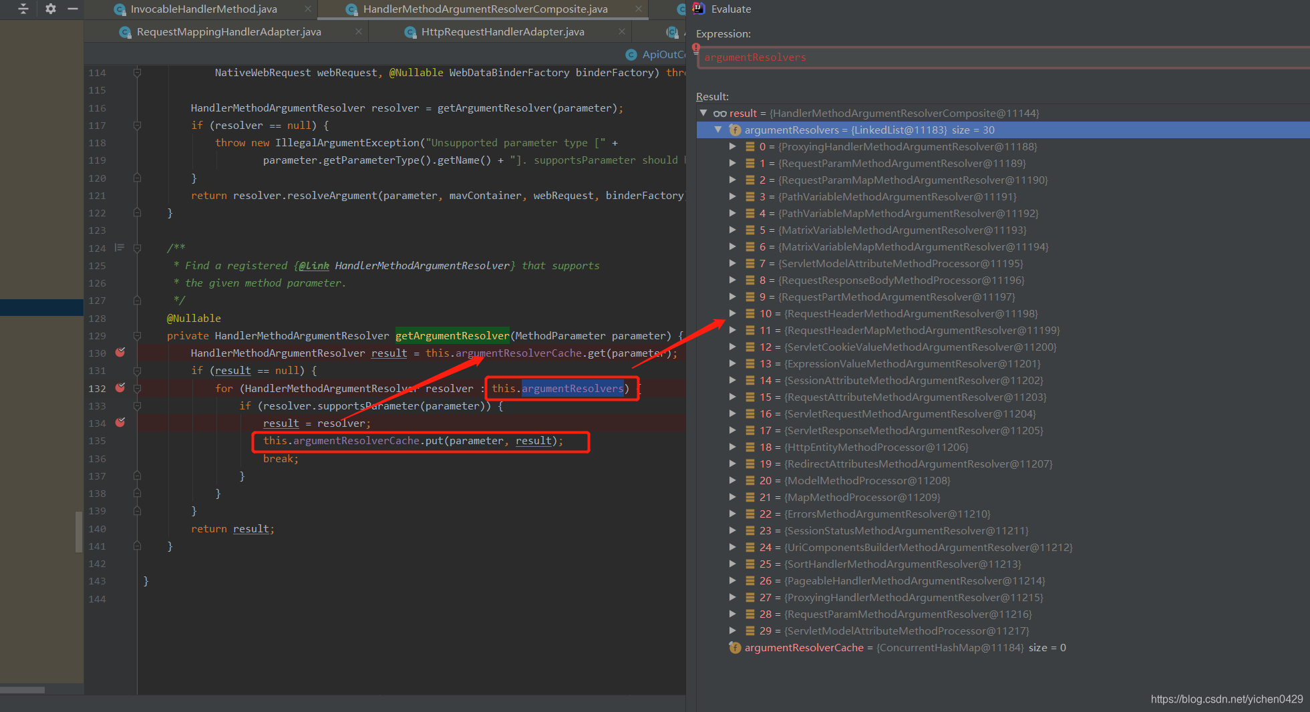Hide the tool window with the minus icon
The width and height of the screenshot is (1310, 712).
(x=73, y=9)
